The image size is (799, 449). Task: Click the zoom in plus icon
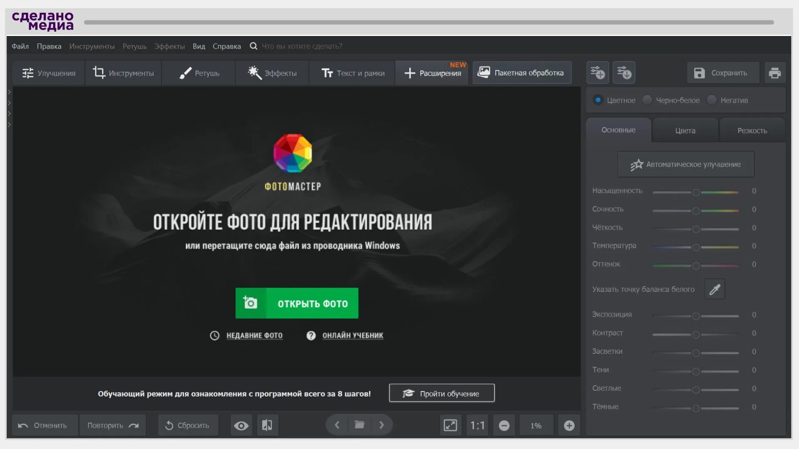(569, 425)
